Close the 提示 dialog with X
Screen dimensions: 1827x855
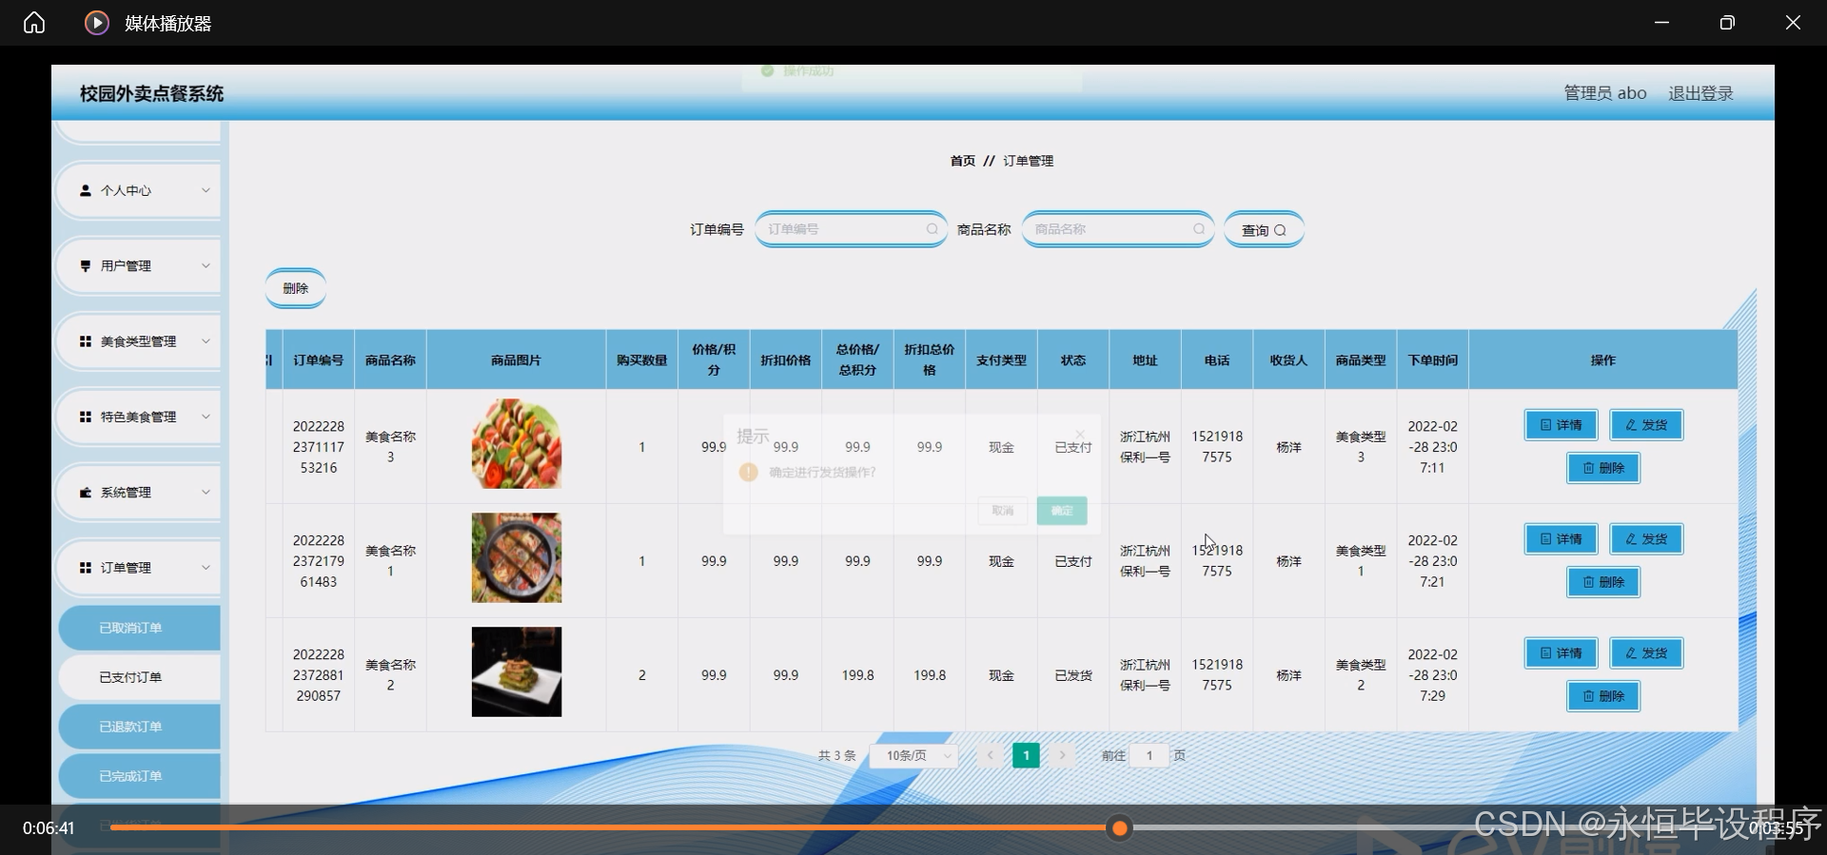click(x=1080, y=435)
